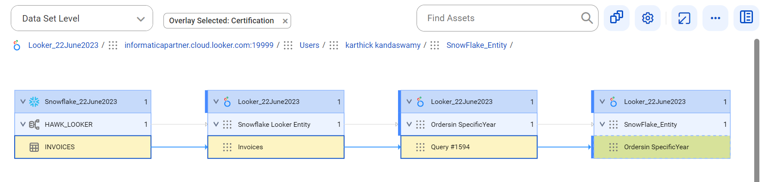Click the HAWK_LOOKER schema icon
The image size is (765, 182).
[34, 124]
